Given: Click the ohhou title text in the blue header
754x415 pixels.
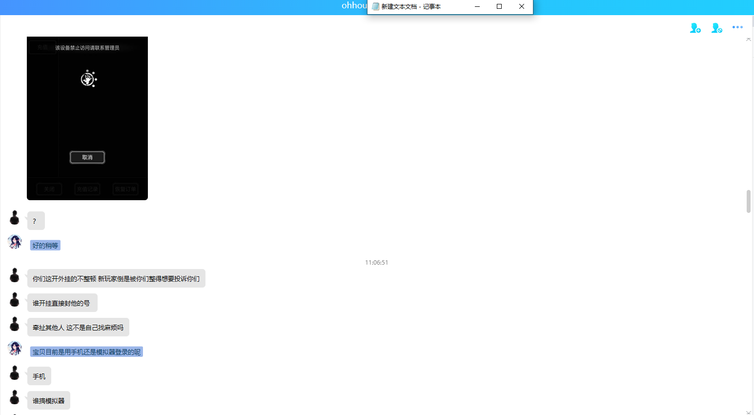Looking at the screenshot, I should click(x=354, y=5).
